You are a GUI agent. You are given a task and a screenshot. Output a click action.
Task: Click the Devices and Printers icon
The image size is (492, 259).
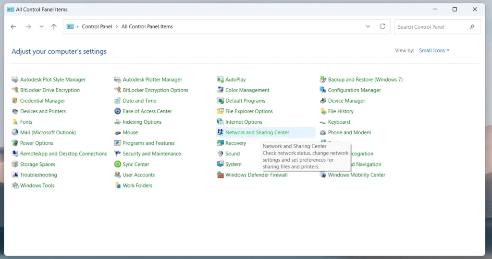coord(15,111)
